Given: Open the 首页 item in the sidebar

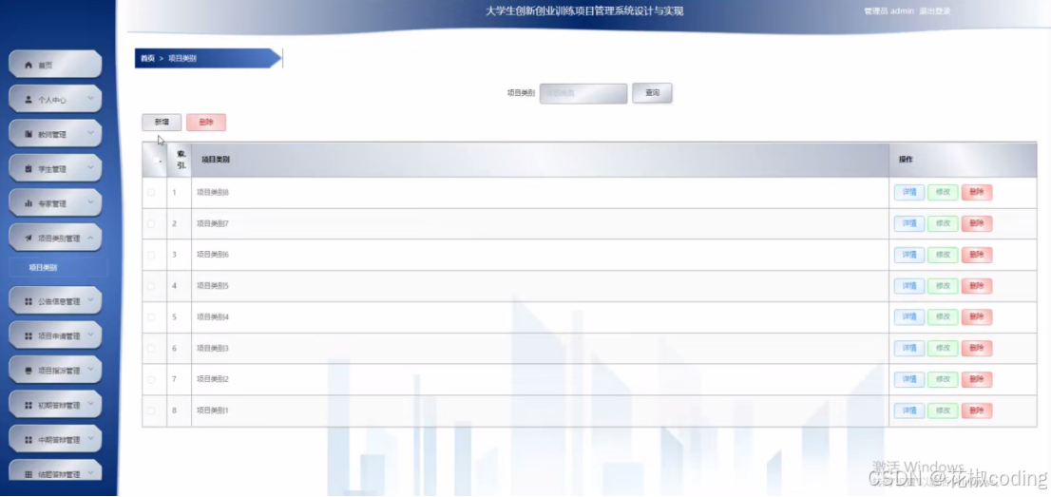Looking at the screenshot, I should [55, 65].
